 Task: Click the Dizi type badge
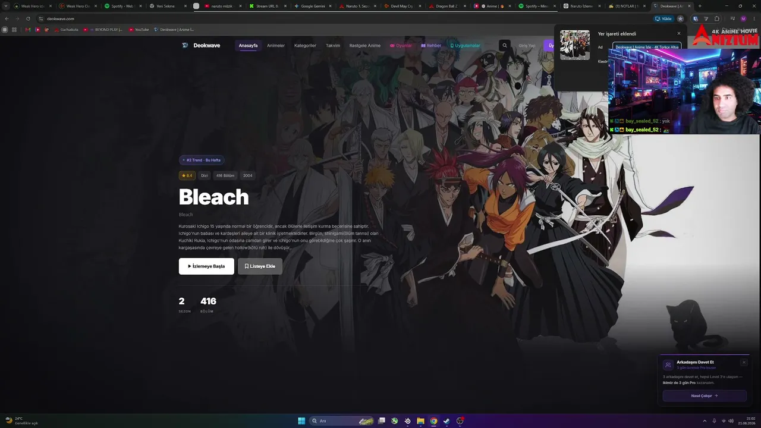coord(205,175)
